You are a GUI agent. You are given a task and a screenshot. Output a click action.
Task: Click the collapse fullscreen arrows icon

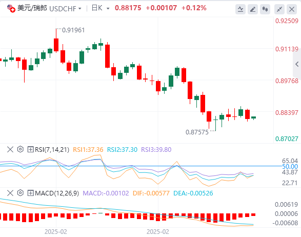point(279,9)
